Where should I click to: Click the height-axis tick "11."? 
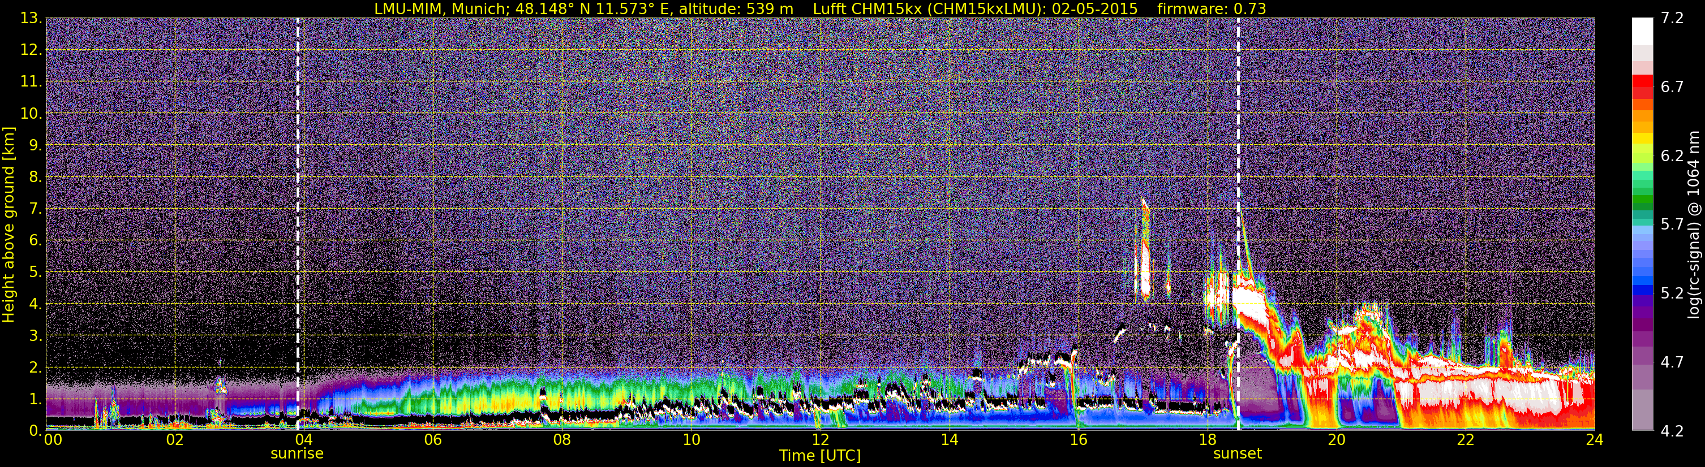coord(31,82)
